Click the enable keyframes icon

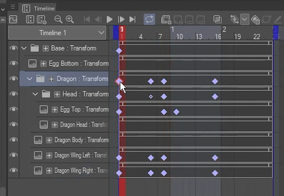(x=234, y=20)
